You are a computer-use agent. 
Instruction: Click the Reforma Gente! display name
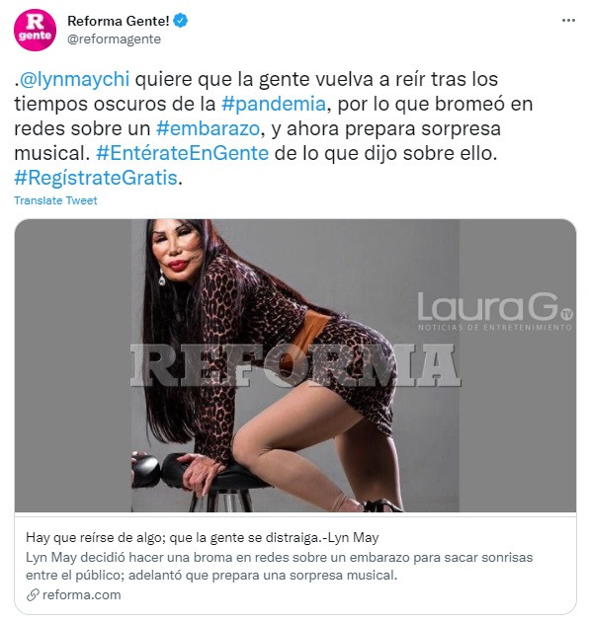[x=119, y=21]
